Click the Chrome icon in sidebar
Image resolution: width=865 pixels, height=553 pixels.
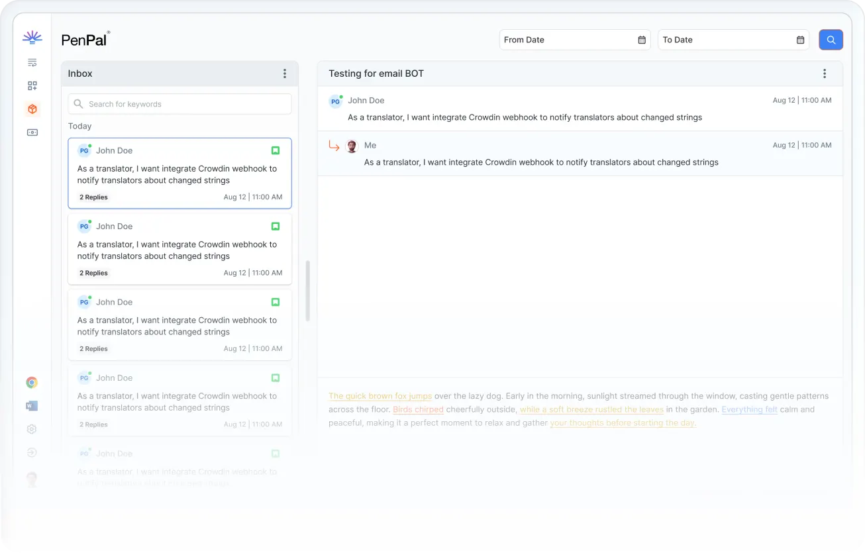coord(32,383)
